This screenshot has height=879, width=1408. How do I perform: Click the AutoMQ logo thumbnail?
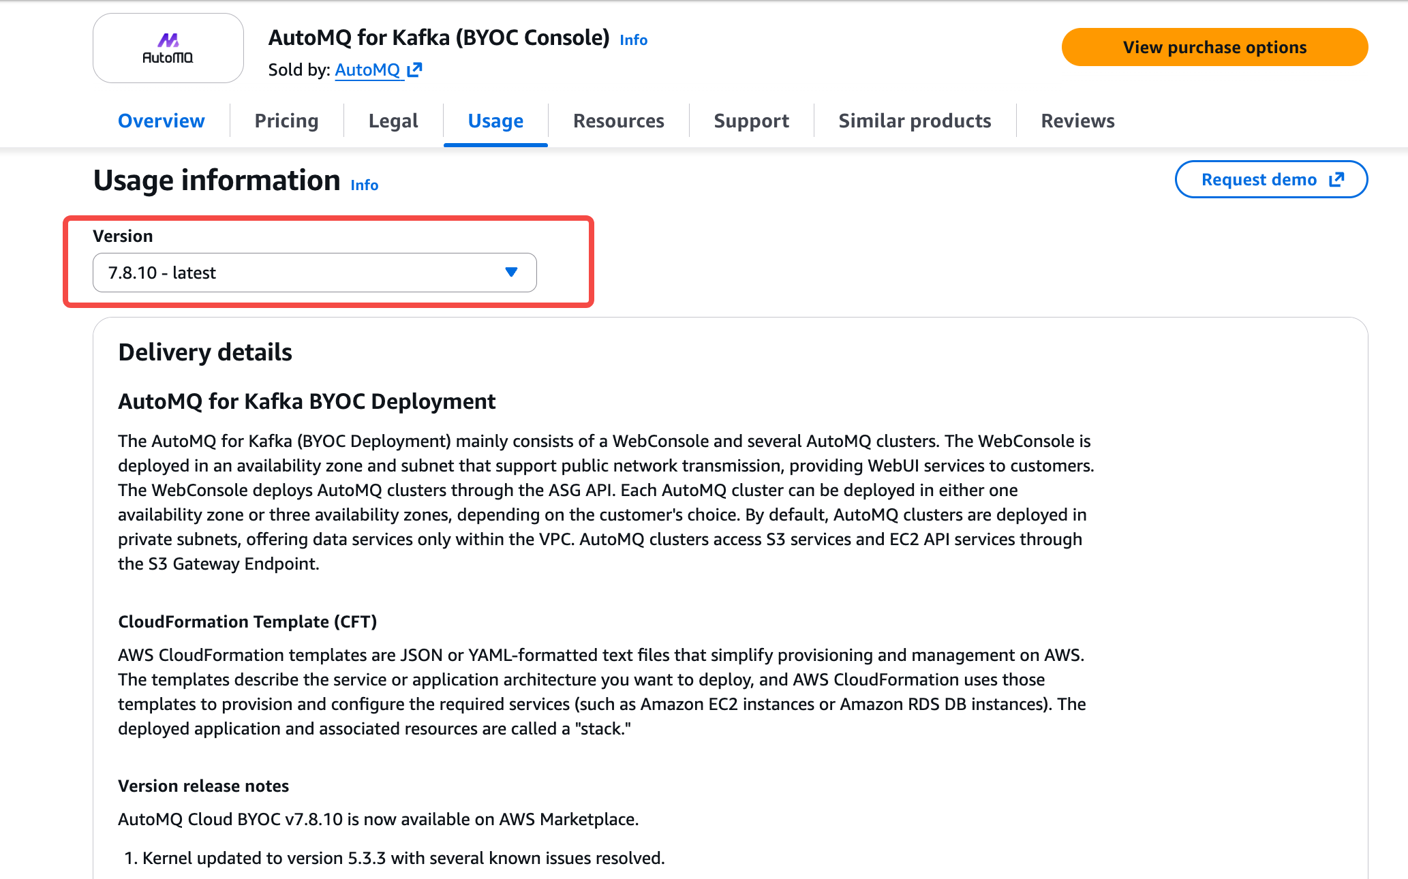click(168, 48)
